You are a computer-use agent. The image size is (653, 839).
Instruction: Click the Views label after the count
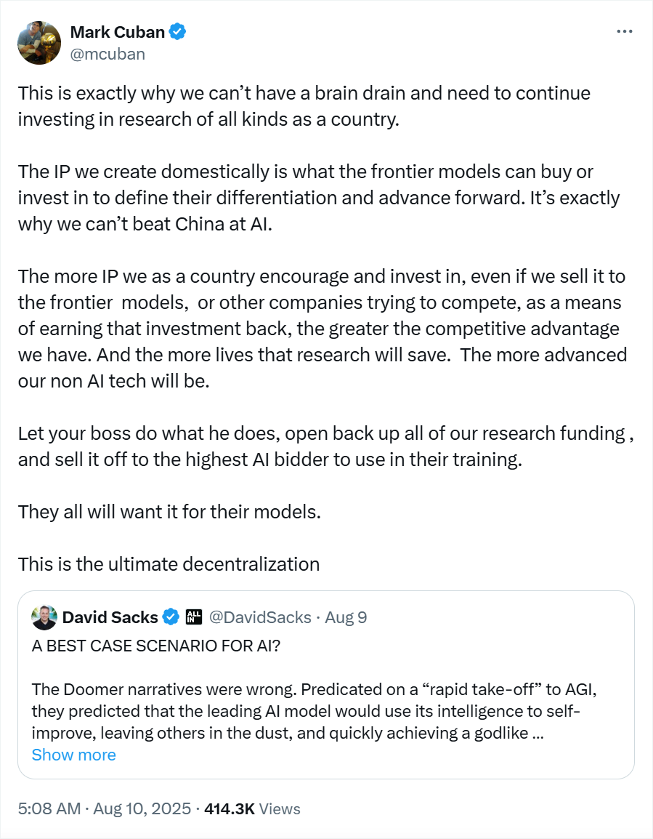coord(280,808)
